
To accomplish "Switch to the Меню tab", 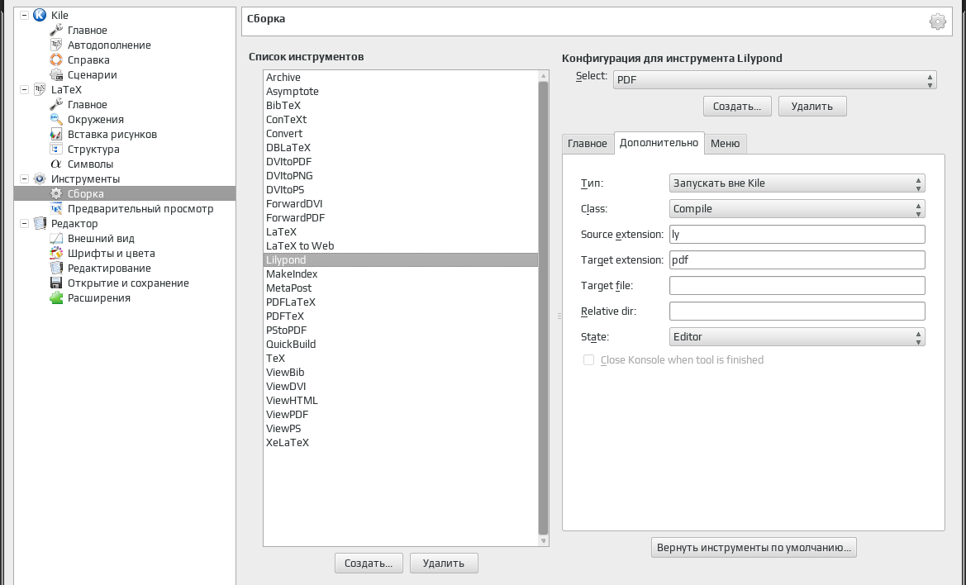I will (725, 144).
